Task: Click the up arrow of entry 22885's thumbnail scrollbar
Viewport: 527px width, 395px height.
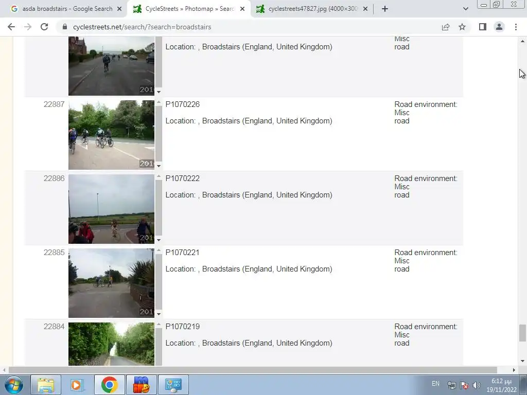Action: coord(159,250)
